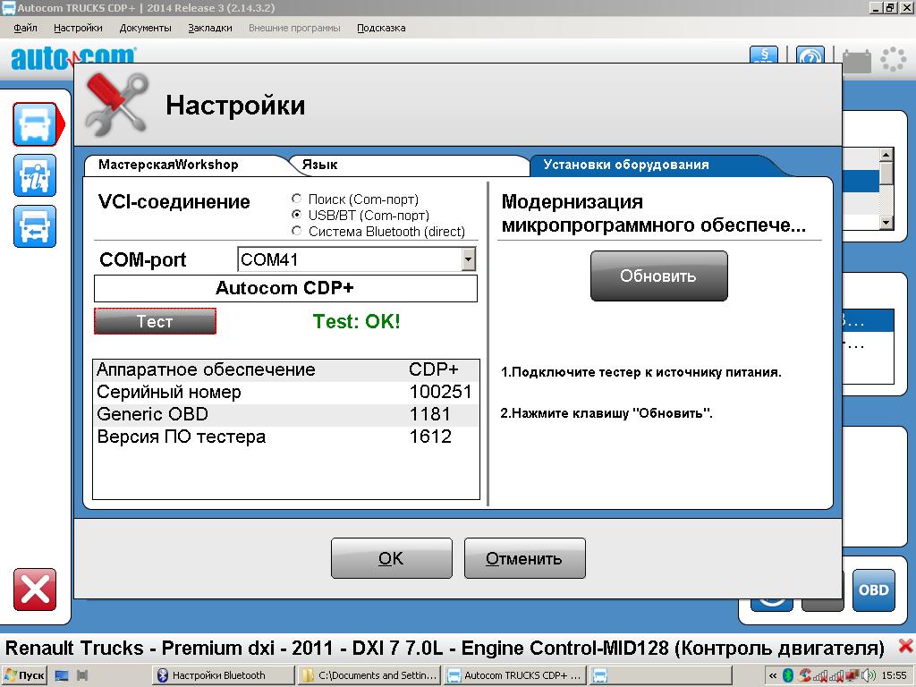Click the 15:55 clock in the taskbar
Image resolution: width=916 pixels, height=687 pixels.
click(894, 675)
